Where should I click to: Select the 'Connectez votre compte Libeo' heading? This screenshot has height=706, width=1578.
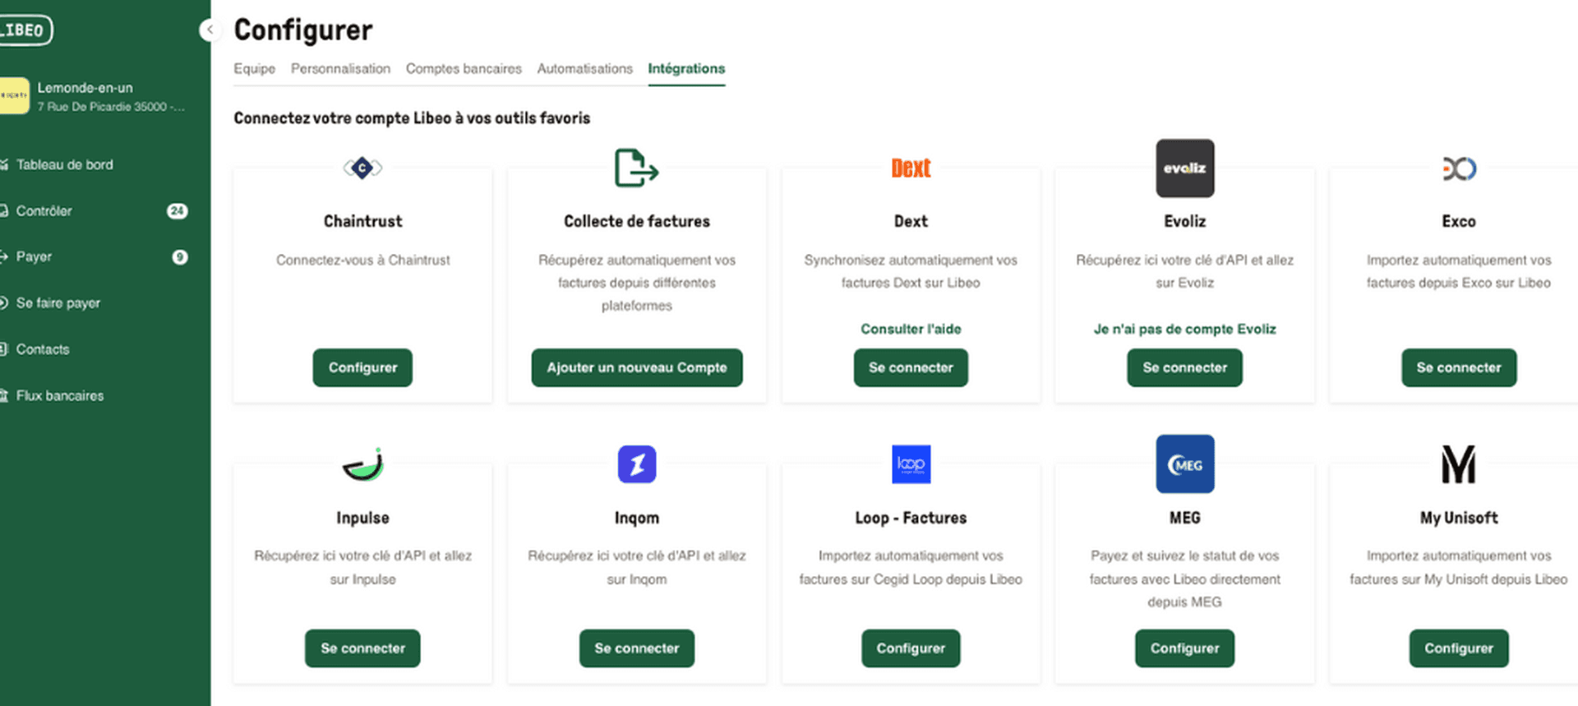412,118
